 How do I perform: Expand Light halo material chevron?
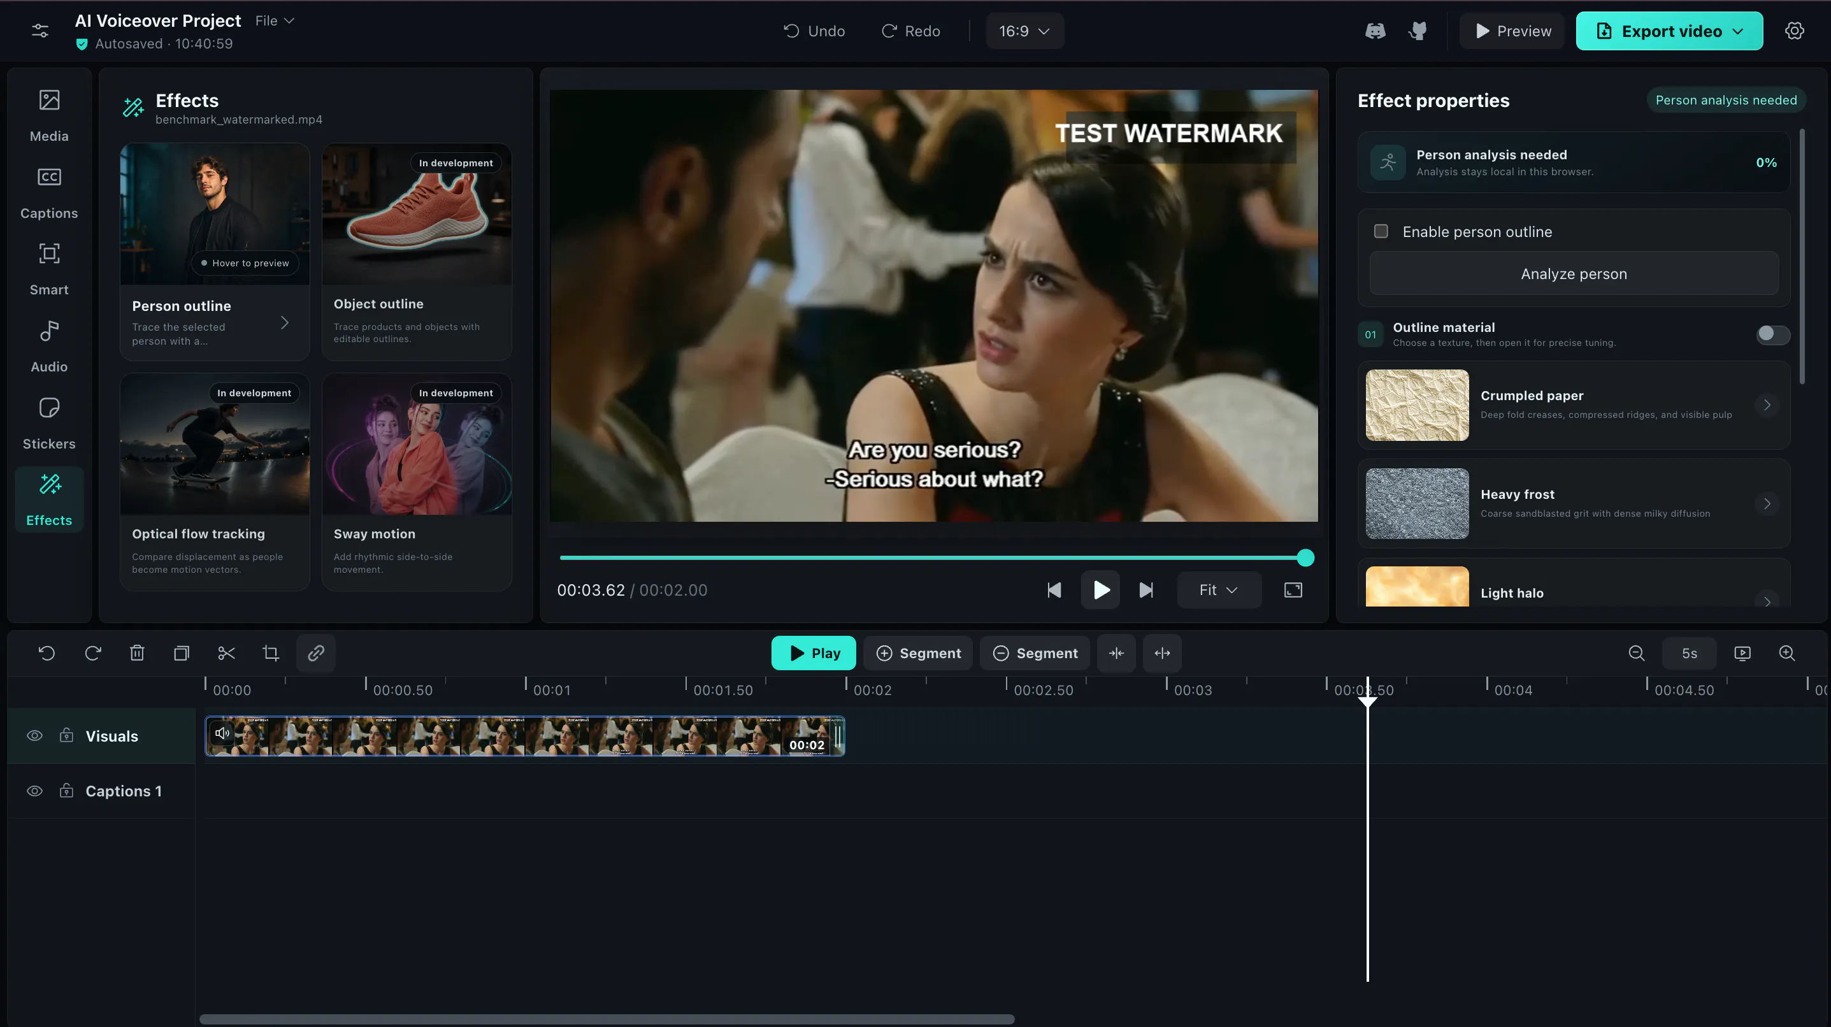pyautogui.click(x=1766, y=601)
